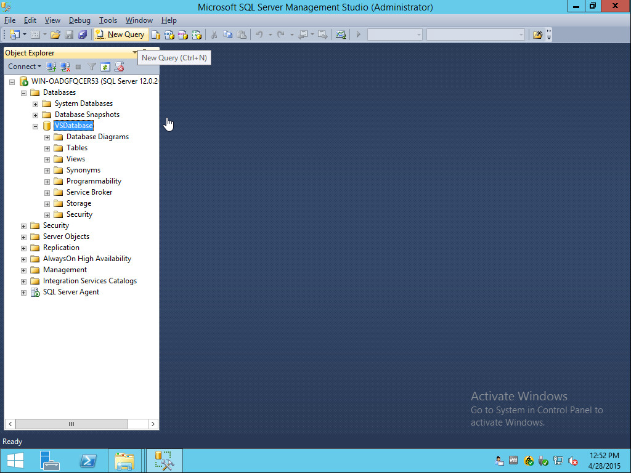Select AlwaysOn High Availability folder
The height and width of the screenshot is (473, 631).
[87, 259]
